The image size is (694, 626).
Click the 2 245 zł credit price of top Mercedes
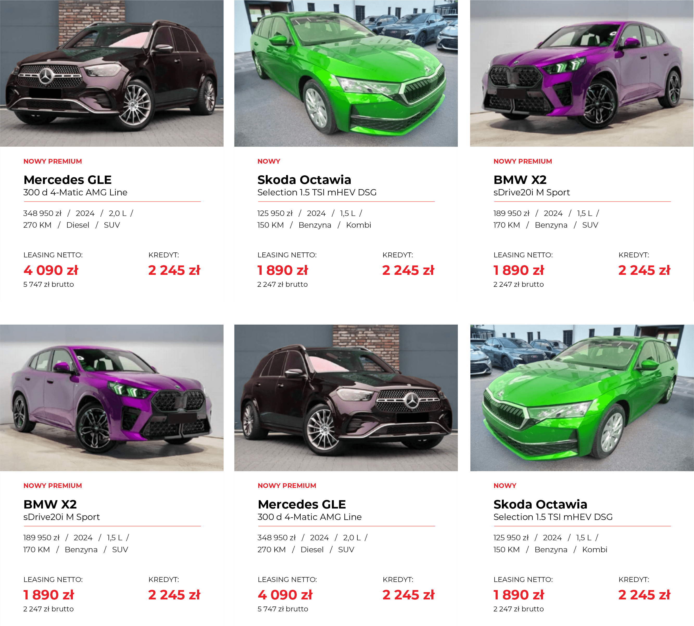pos(174,270)
